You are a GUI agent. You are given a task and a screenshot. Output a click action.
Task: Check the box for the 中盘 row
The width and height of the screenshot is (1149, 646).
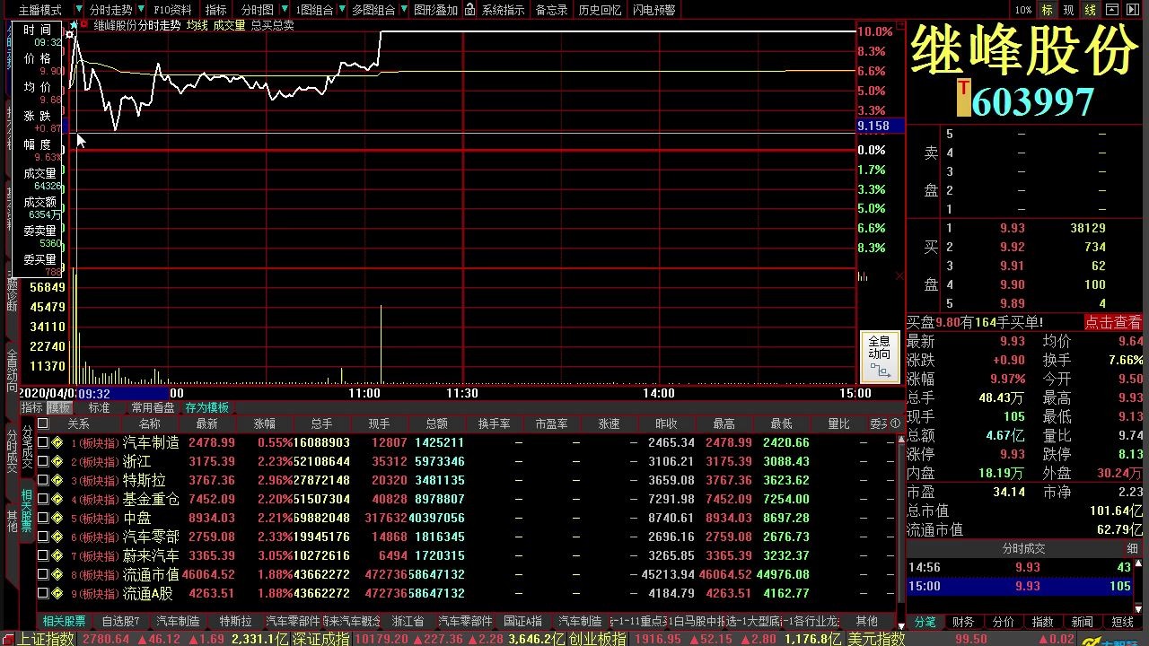43,518
